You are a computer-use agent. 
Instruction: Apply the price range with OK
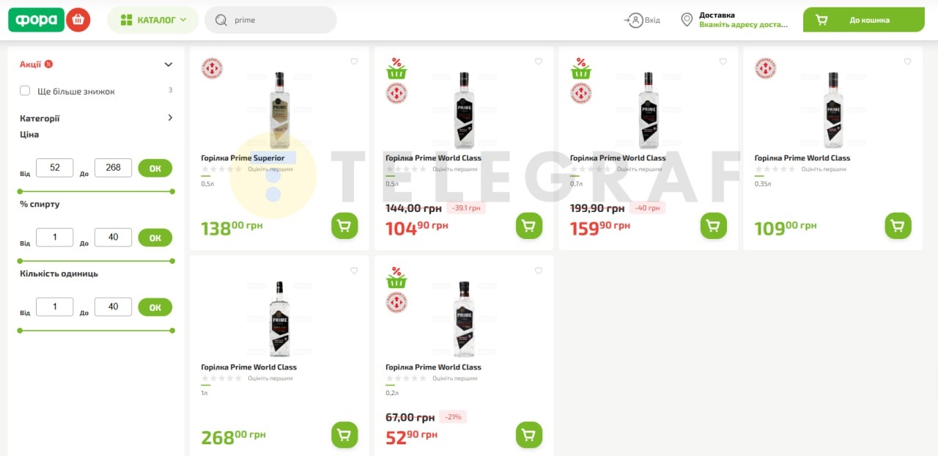pyautogui.click(x=155, y=168)
